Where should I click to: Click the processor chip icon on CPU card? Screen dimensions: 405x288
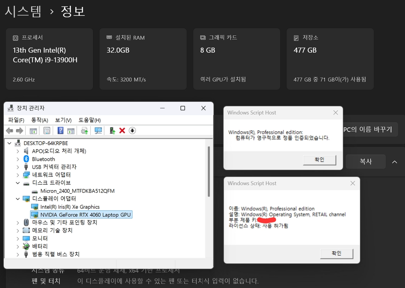pos(15,38)
